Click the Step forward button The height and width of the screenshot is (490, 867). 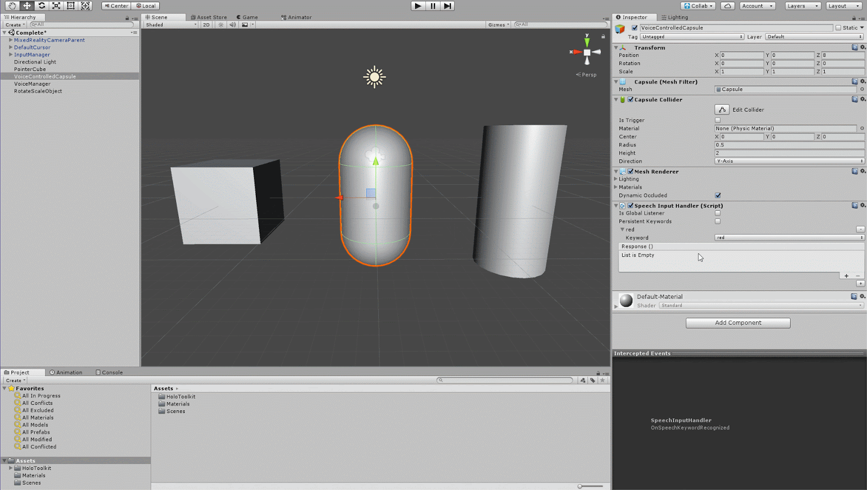pyautogui.click(x=447, y=6)
